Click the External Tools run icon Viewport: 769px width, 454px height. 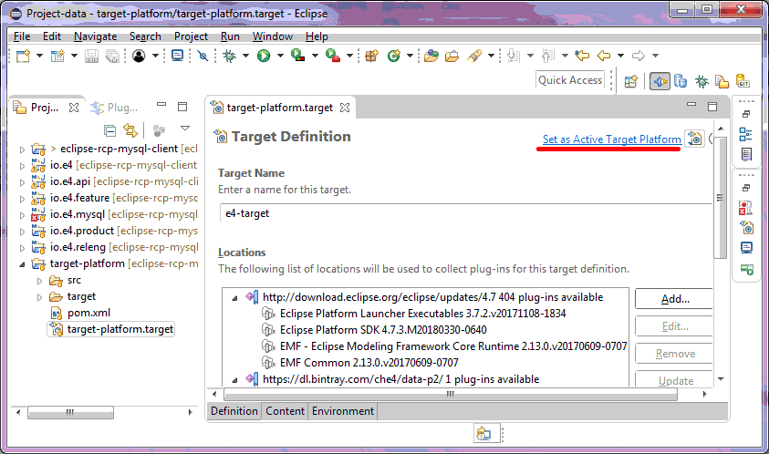click(333, 56)
